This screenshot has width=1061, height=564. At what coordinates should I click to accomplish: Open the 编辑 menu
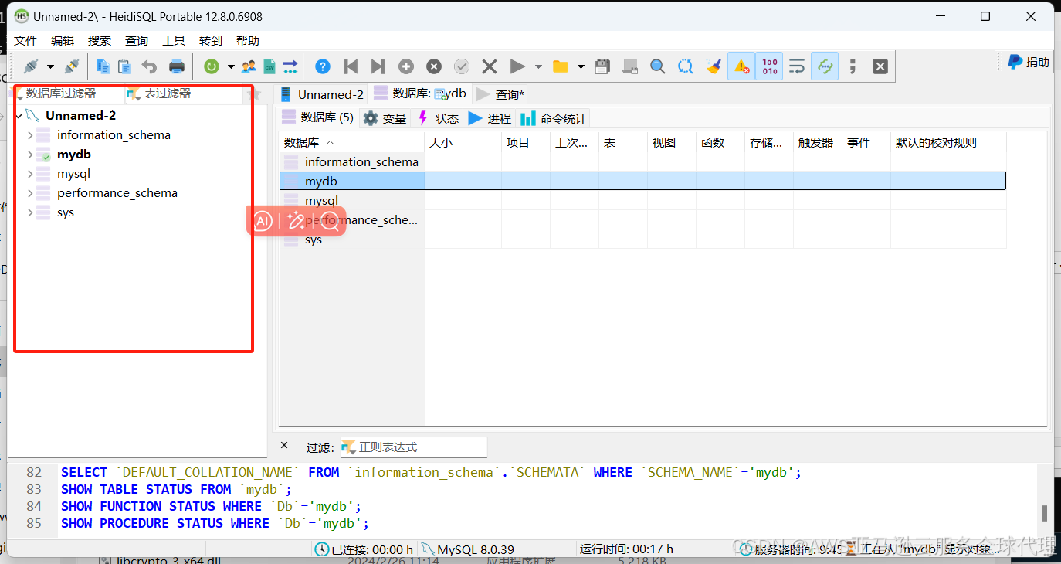click(63, 40)
